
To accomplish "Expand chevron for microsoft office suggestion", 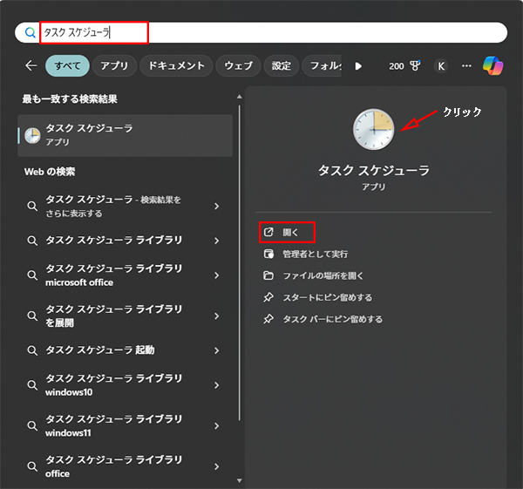I will (217, 275).
